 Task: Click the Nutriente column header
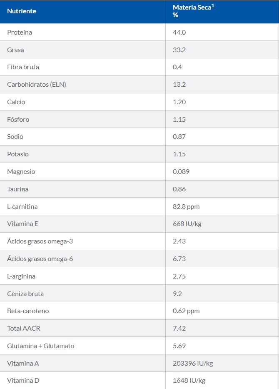[22, 11]
